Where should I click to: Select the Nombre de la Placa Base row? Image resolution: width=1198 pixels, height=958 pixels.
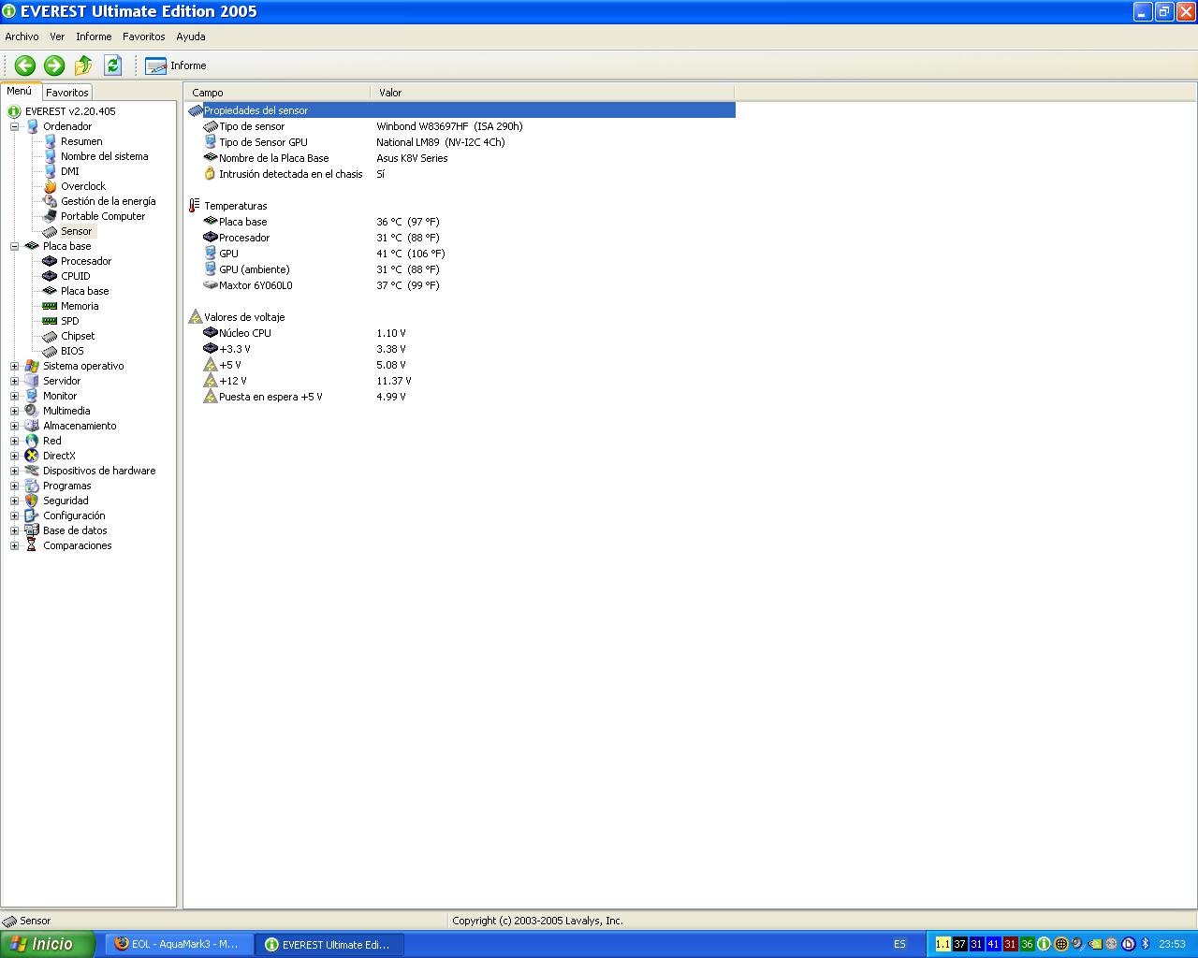pos(461,158)
